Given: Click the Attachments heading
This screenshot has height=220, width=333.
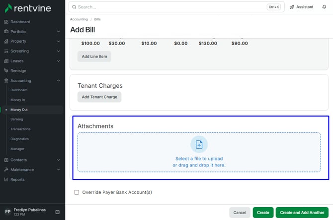Looking at the screenshot, I should pyautogui.click(x=95, y=126).
